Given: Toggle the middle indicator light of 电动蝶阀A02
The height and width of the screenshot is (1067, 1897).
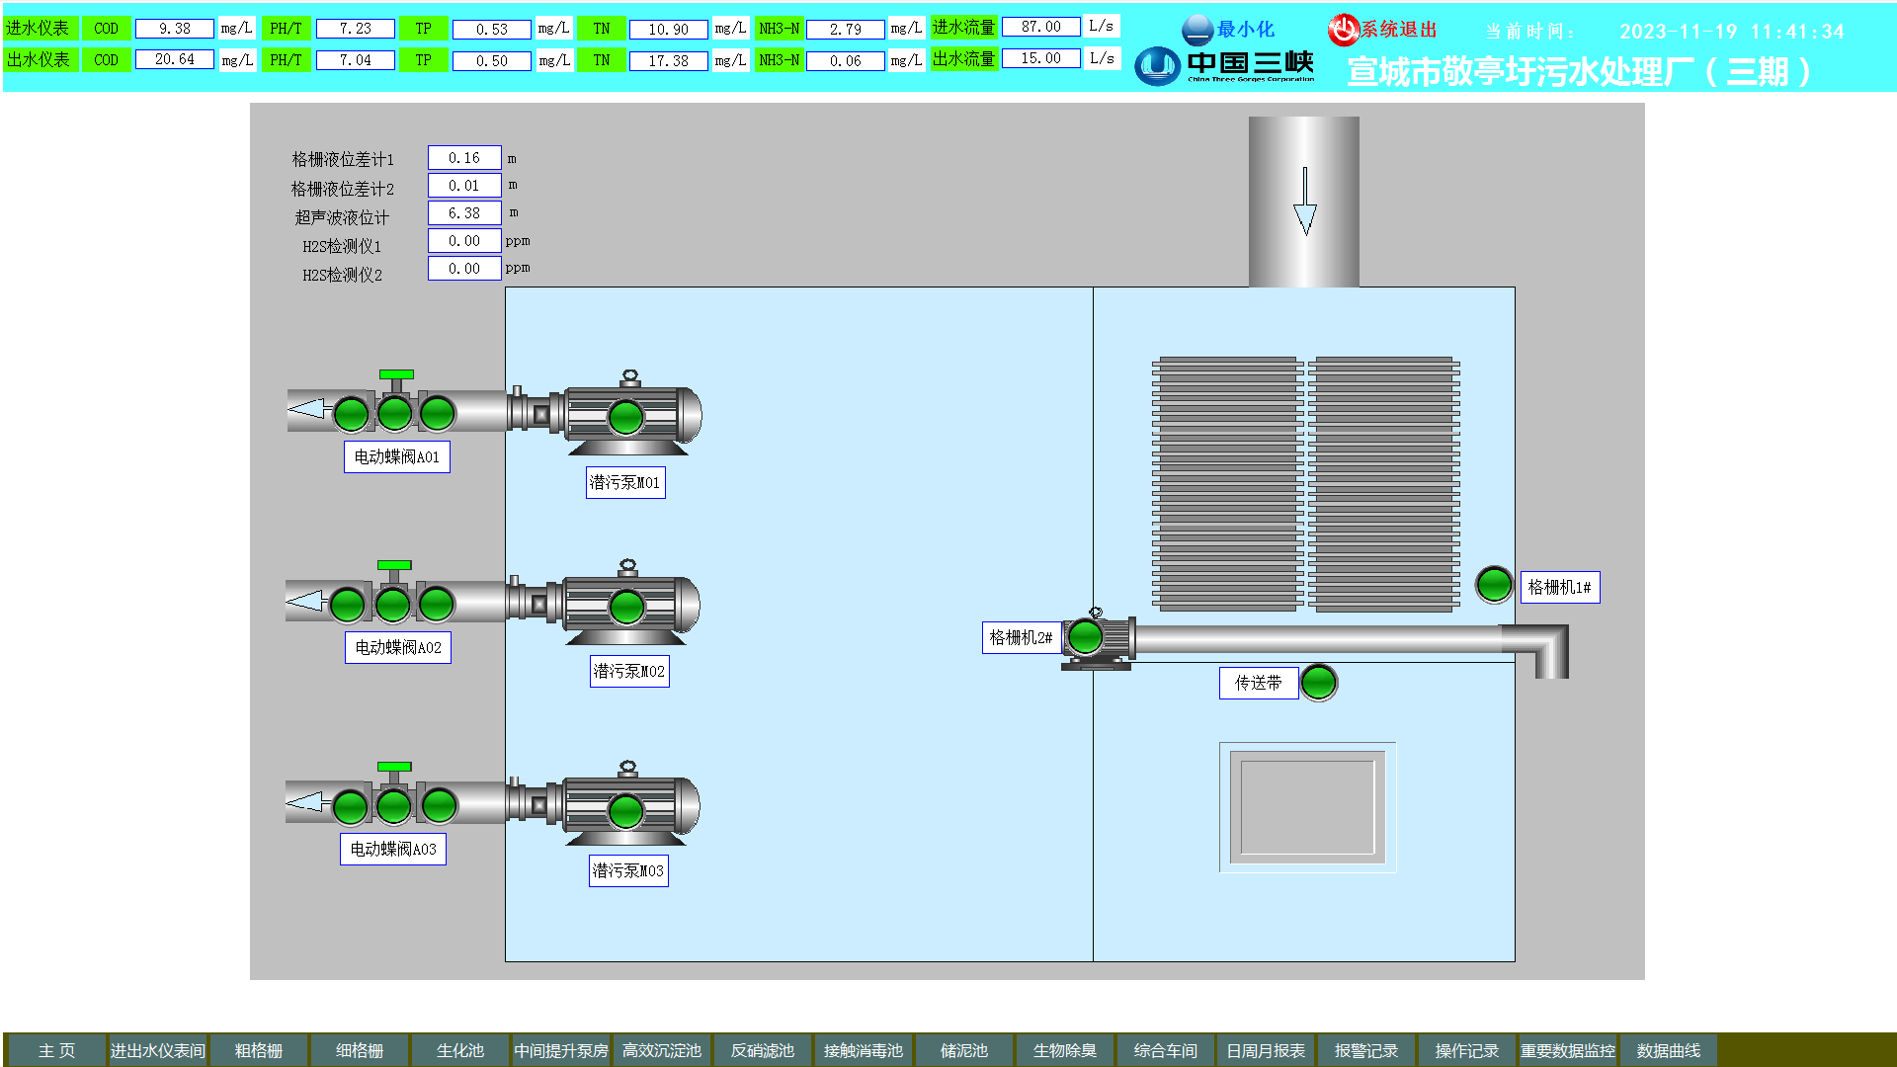Looking at the screenshot, I should click(x=392, y=605).
